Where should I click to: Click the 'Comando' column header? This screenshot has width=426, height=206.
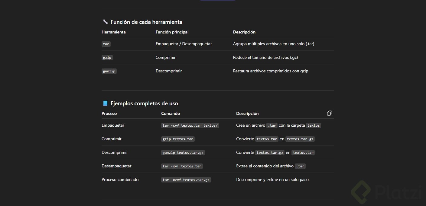[171, 113]
